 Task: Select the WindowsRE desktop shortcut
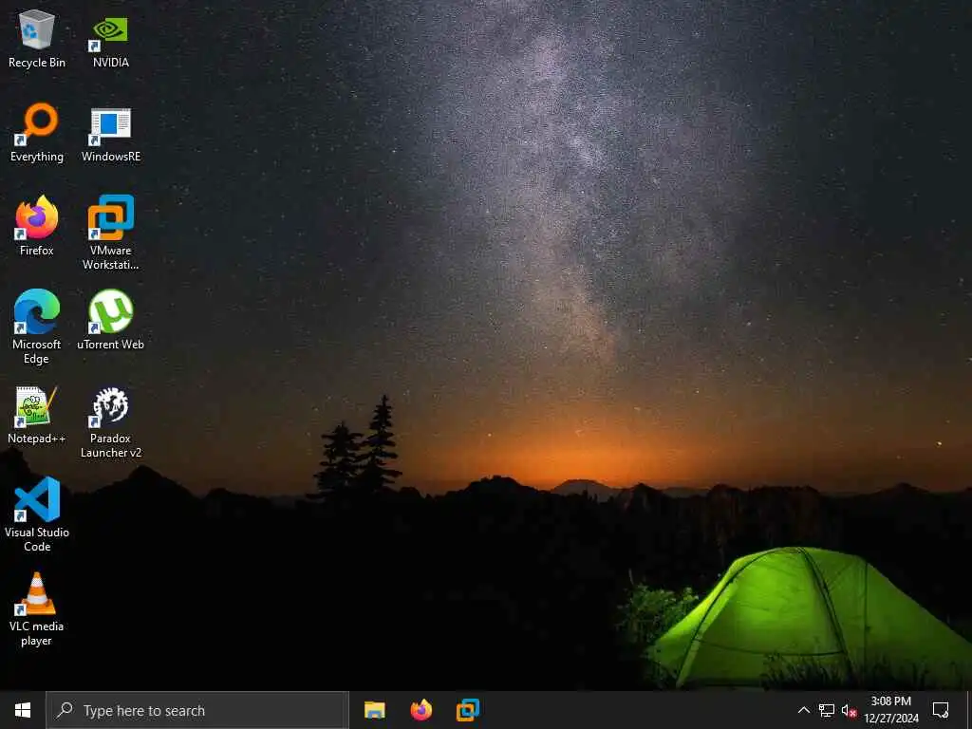coord(110,133)
